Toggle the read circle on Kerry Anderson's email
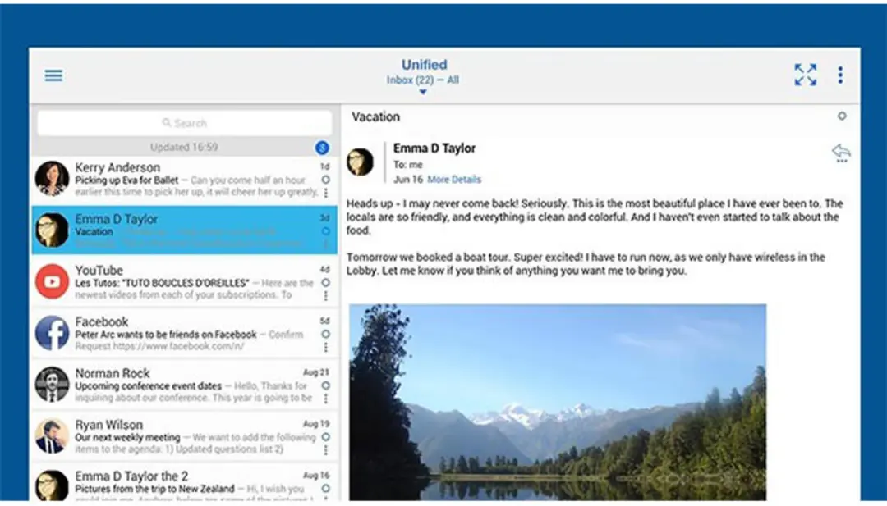Viewport: 887px width, 506px height. (x=326, y=180)
